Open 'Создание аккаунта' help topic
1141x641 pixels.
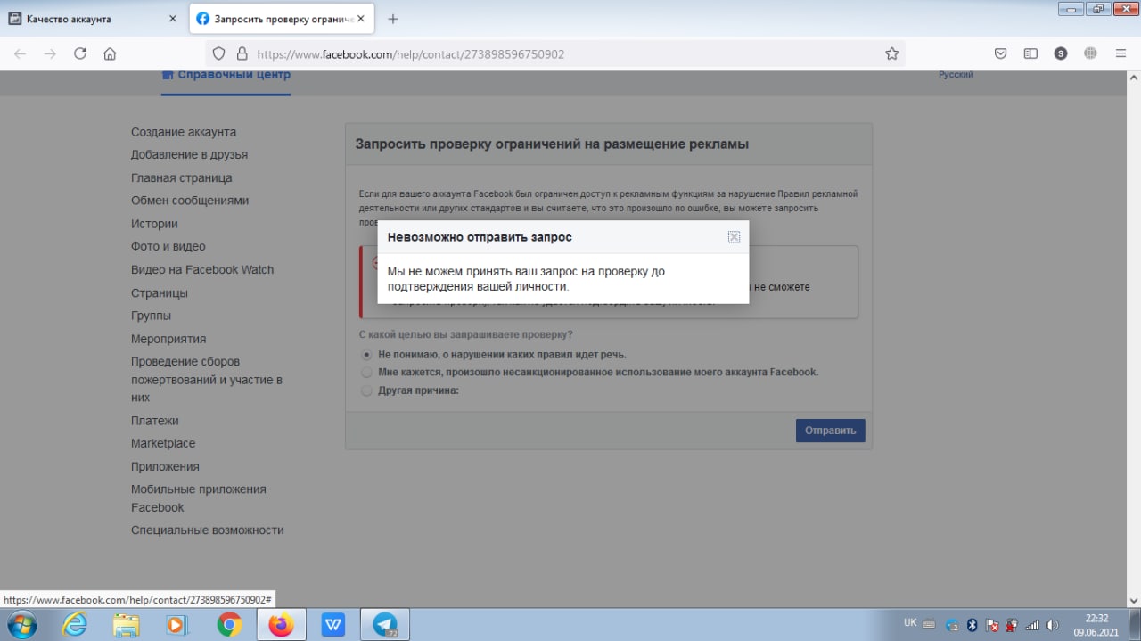(x=184, y=132)
